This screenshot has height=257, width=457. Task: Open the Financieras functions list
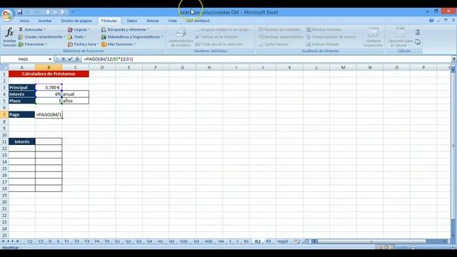tap(33, 44)
